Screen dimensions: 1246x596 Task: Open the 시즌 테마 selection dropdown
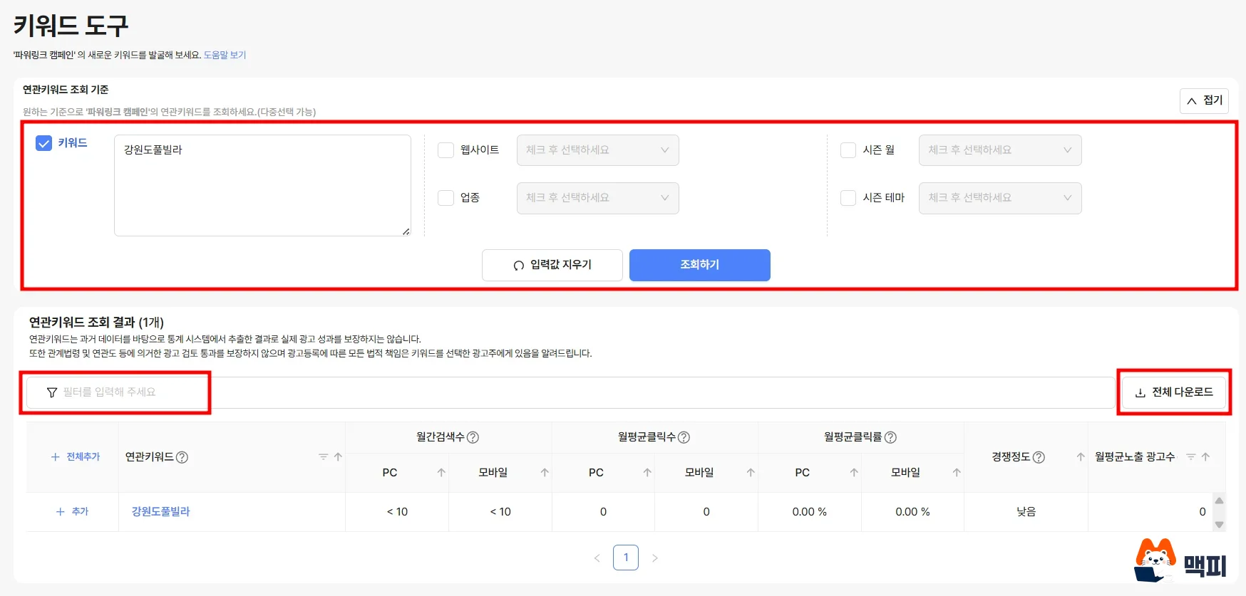1000,198
